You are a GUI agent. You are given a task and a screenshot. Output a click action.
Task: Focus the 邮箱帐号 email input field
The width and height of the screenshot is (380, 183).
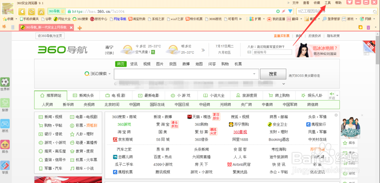click(272, 52)
